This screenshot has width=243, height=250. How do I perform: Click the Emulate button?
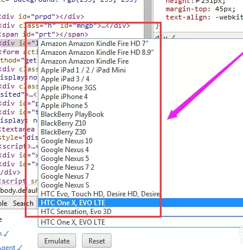pyautogui.click(x=57, y=241)
